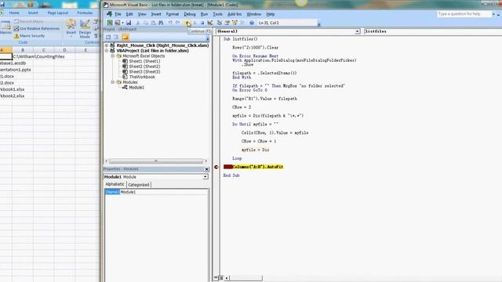Open the Add-Ins menu
This screenshot has height=282, width=502.
[x=235, y=14]
